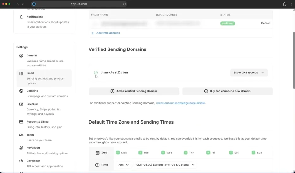The image size is (295, 173).
Task: Click the Account & Billing card icon
Action: (x=21, y=122)
